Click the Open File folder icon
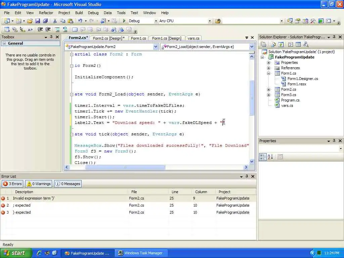The image size is (344, 258). point(30,21)
